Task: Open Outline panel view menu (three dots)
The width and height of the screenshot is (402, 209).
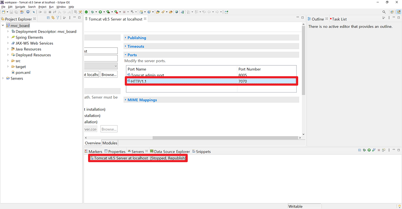Action: 389,18
